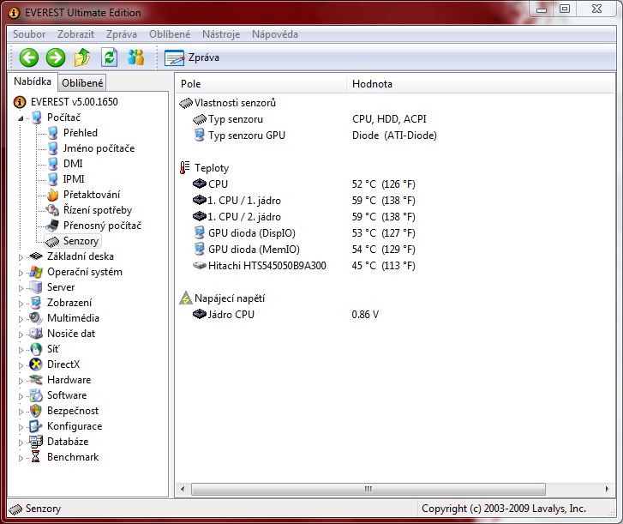Select Jméno počítače item
Screen dimensions: 623x524
[99, 148]
